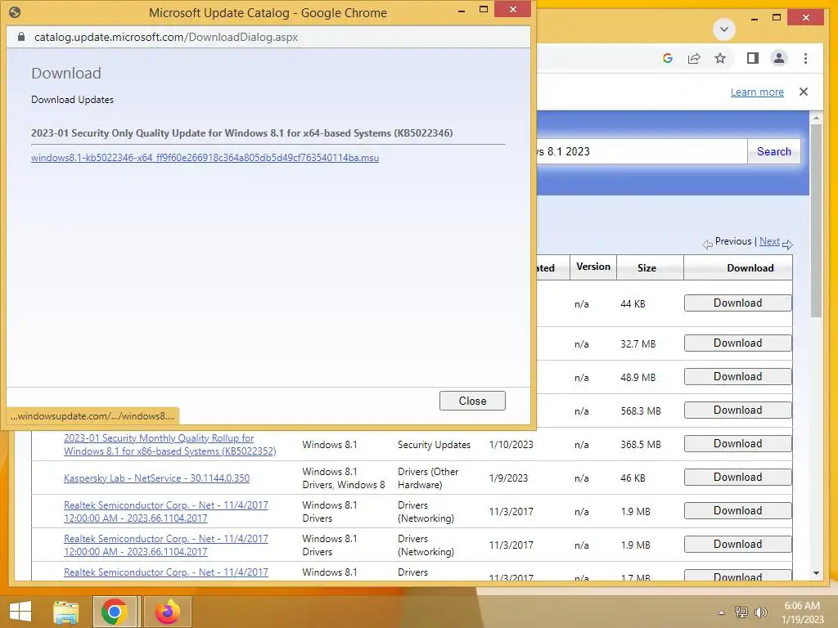838x628 pixels.
Task: Click into the catalog search field
Action: click(642, 151)
